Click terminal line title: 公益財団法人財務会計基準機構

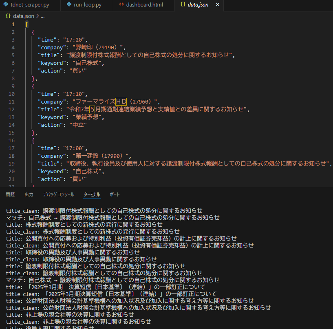[x=130, y=301]
